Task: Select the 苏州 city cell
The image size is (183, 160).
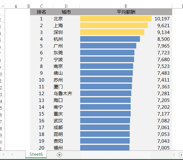Action: pos(66,80)
